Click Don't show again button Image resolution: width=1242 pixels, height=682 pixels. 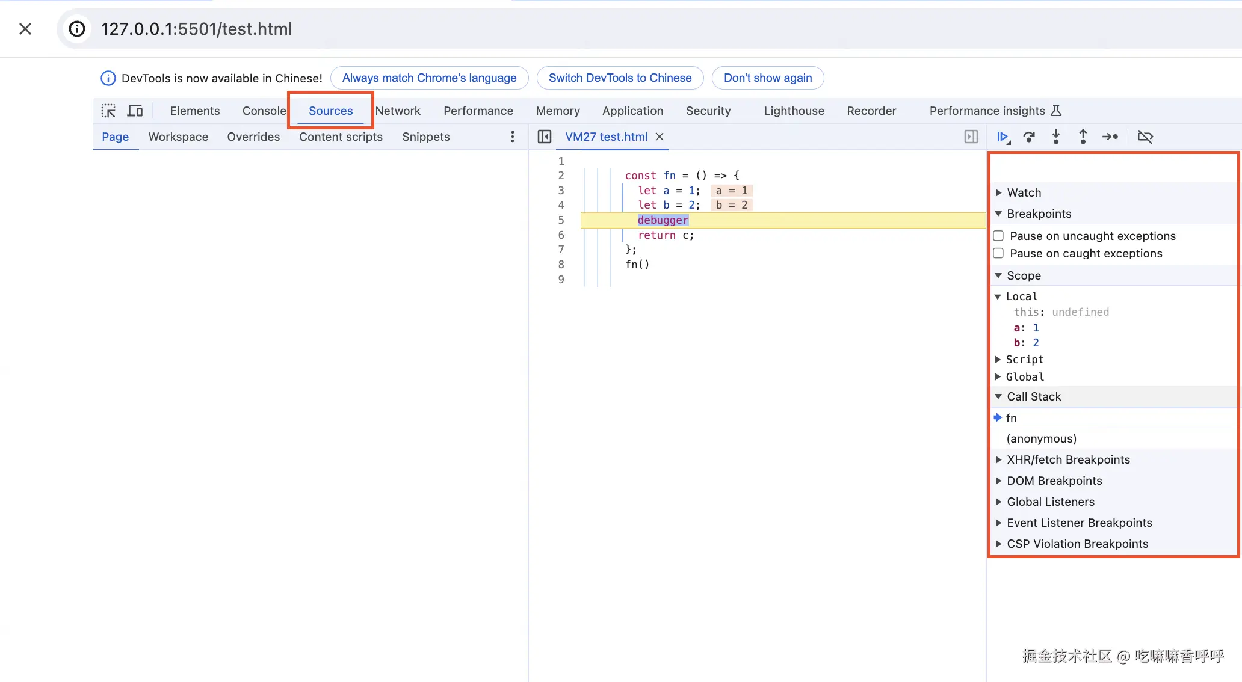(767, 78)
